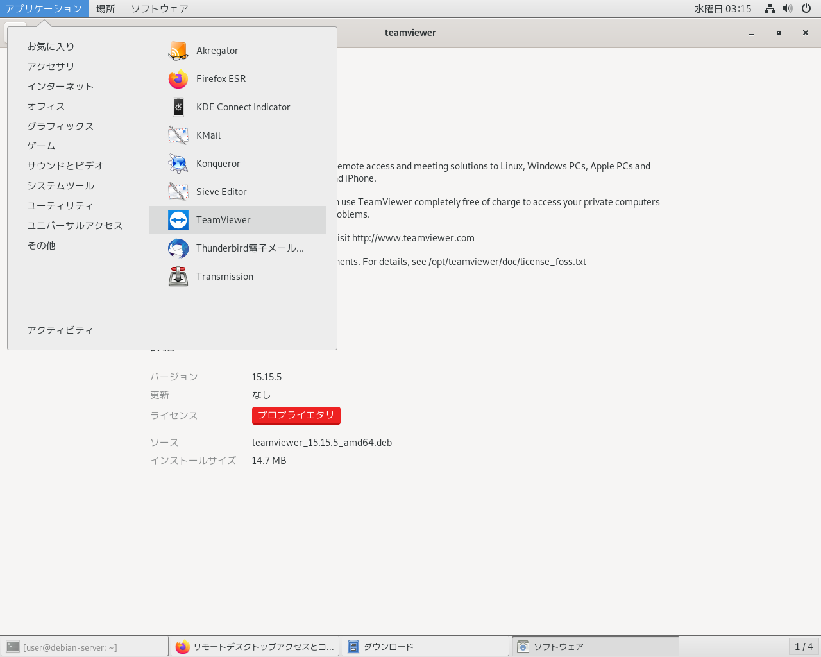Image resolution: width=821 pixels, height=657 pixels.
Task: Select the ユーティリティ category
Action: point(60,206)
